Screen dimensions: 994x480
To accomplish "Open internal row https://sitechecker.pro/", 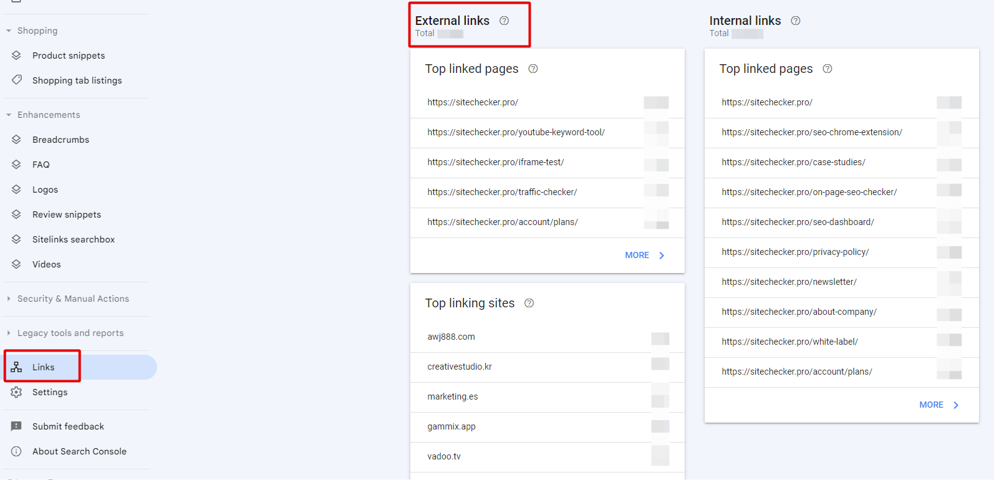I will tap(842, 103).
